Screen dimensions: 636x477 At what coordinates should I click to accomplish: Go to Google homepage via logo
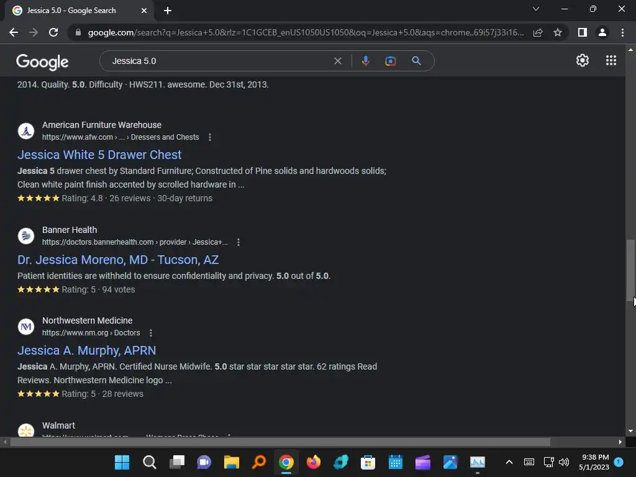tap(42, 61)
